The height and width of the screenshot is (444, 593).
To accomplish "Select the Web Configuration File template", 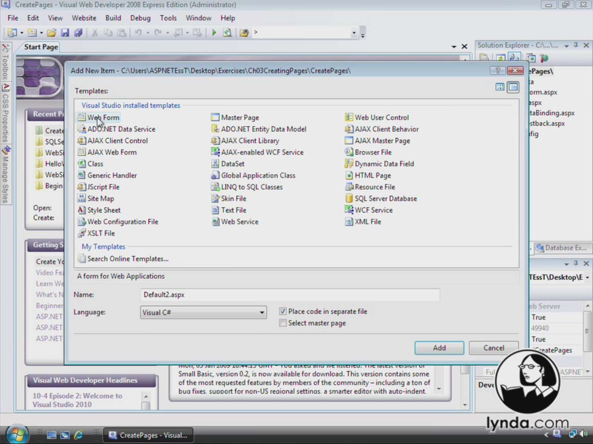I will pyautogui.click(x=118, y=222).
